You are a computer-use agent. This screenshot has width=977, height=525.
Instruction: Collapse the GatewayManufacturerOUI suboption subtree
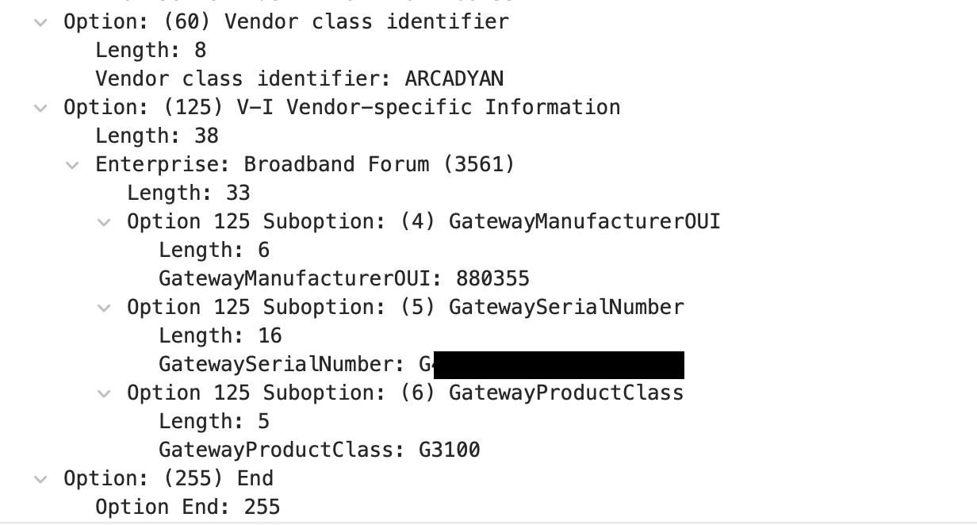pos(104,221)
